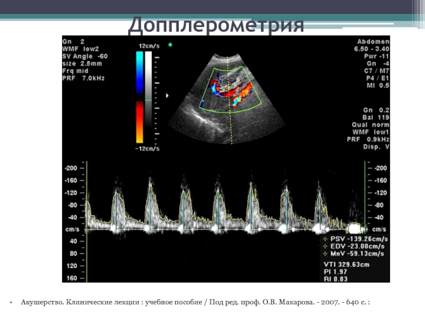Select the 'Bal 119' balance value
The width and height of the screenshot is (425, 318).
point(376,117)
